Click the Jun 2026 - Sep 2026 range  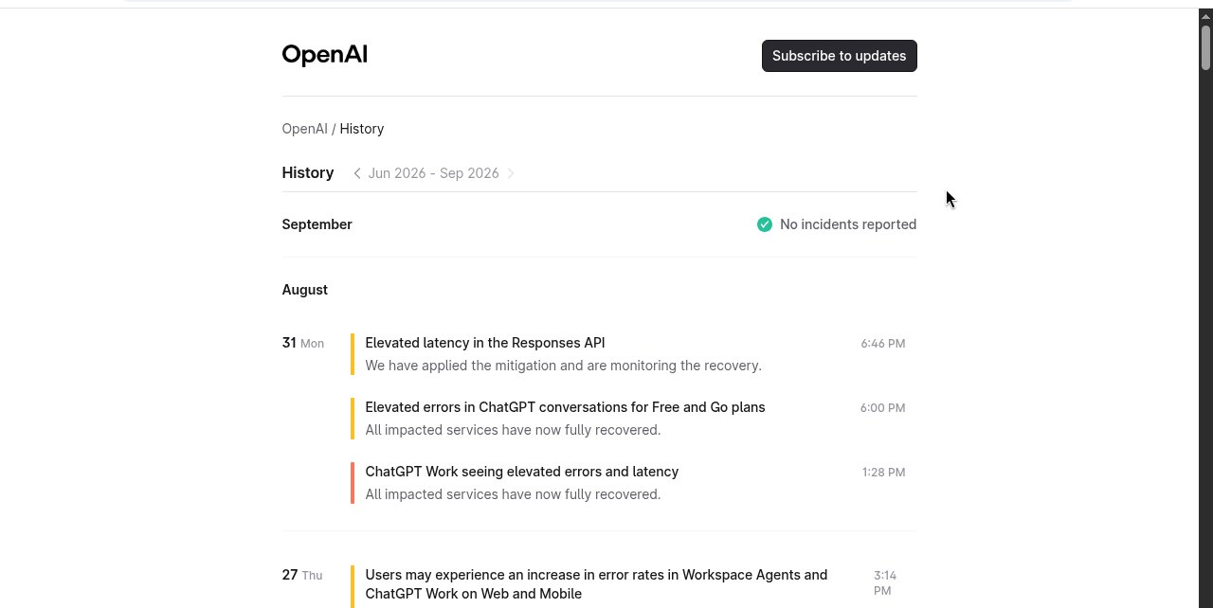[433, 173]
